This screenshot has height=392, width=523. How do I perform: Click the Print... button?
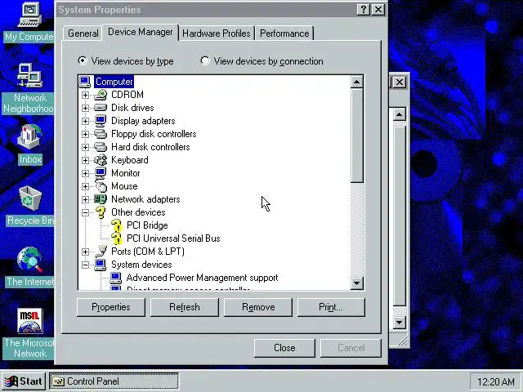point(331,307)
